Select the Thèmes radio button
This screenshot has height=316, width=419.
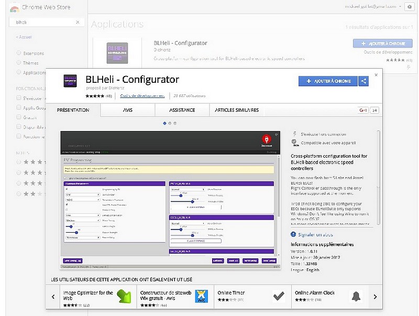[x=19, y=62]
